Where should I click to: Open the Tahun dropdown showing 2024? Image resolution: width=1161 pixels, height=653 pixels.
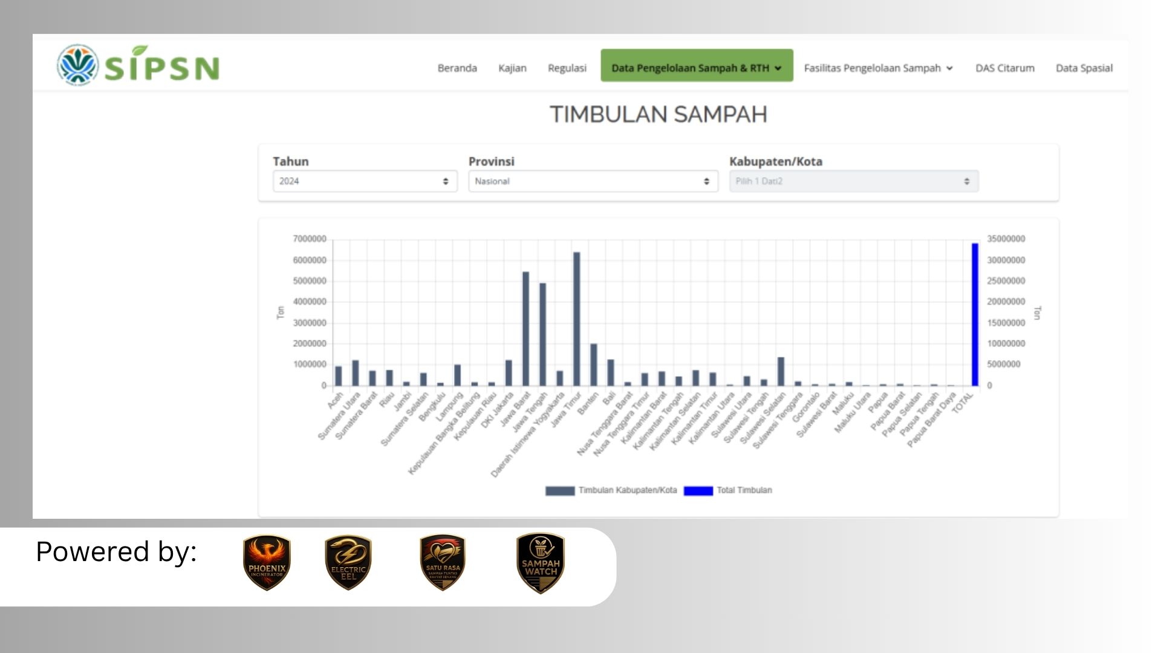click(365, 181)
